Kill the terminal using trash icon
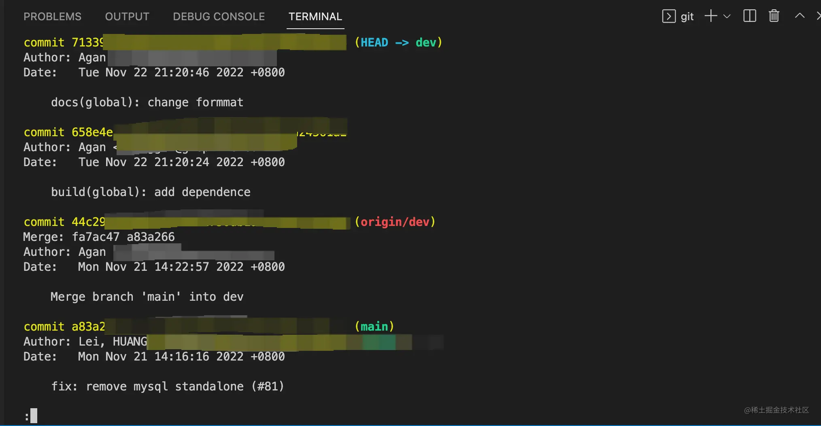Screen dimensions: 821x426 click(x=774, y=16)
